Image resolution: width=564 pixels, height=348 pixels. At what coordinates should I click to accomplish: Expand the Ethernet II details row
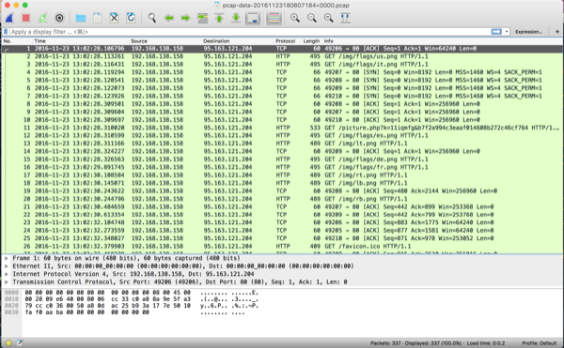click(7, 265)
